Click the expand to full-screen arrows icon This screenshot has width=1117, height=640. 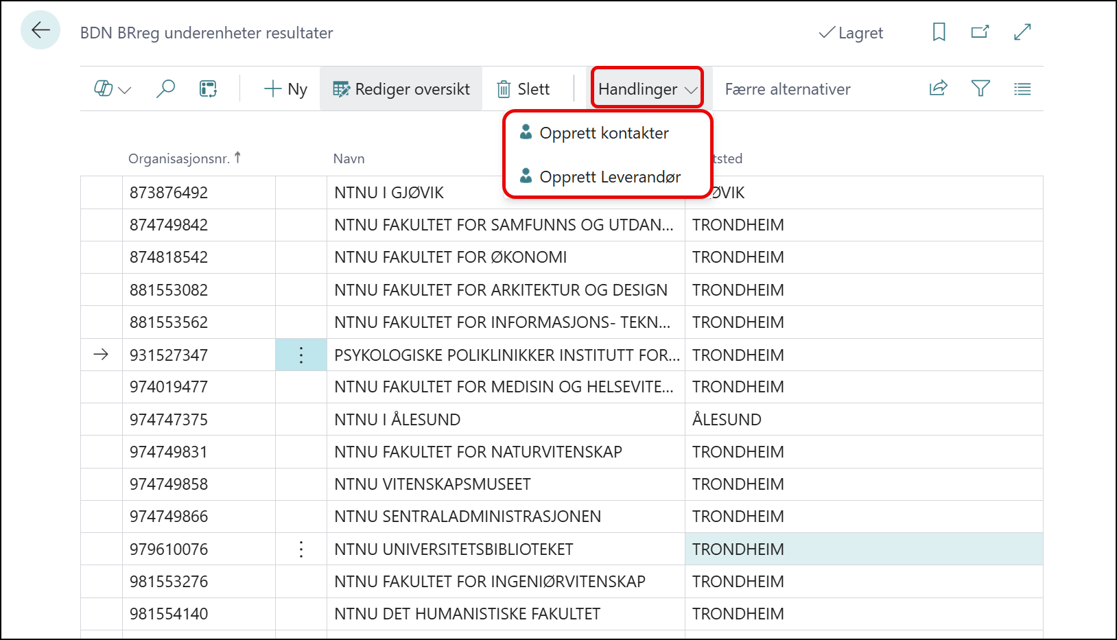tap(1022, 32)
